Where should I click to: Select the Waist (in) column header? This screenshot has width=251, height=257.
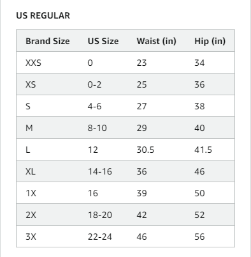(157, 41)
